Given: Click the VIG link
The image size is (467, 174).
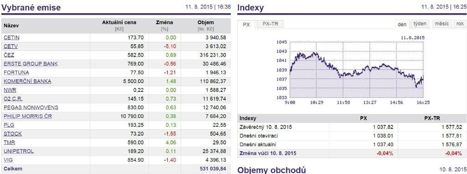Looking at the screenshot, I should coord(9,160).
